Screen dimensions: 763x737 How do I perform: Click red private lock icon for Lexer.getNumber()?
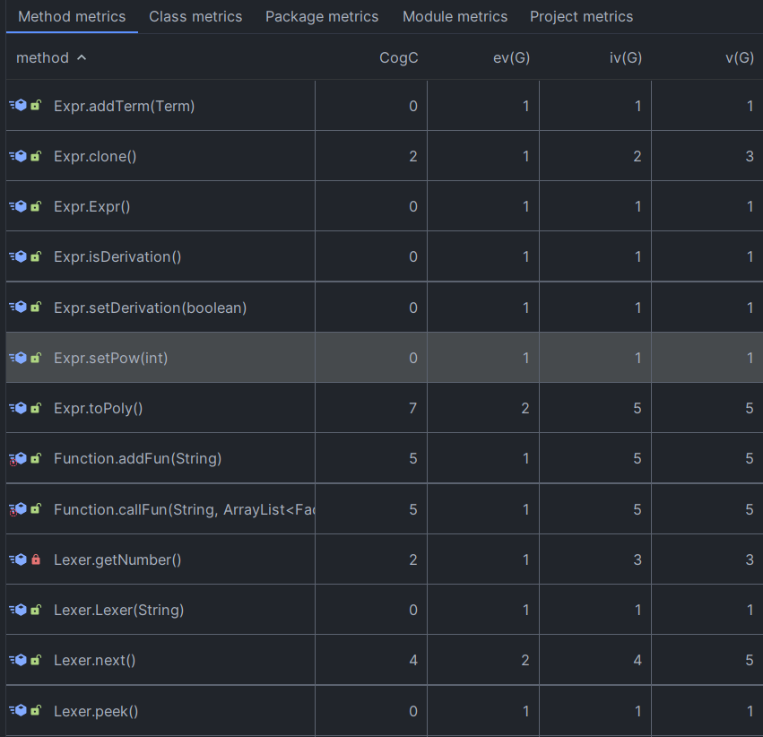36,559
